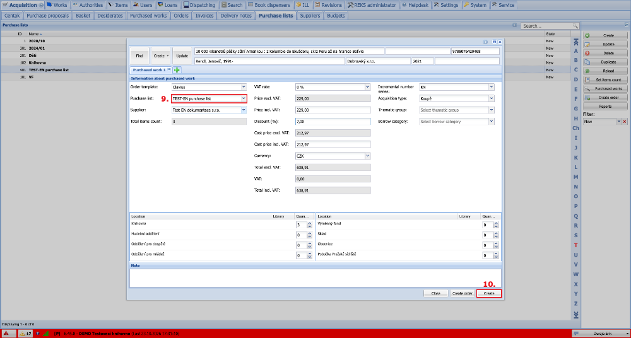The height and width of the screenshot is (338, 631).
Task: Click the magnifier icon in the Search box
Action: point(575,26)
